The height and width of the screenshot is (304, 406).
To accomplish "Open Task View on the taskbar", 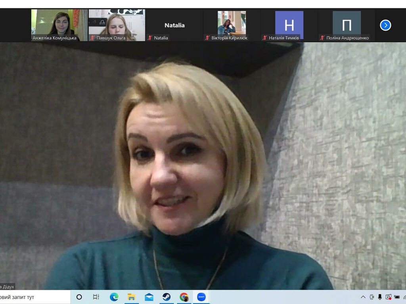I will (x=96, y=297).
